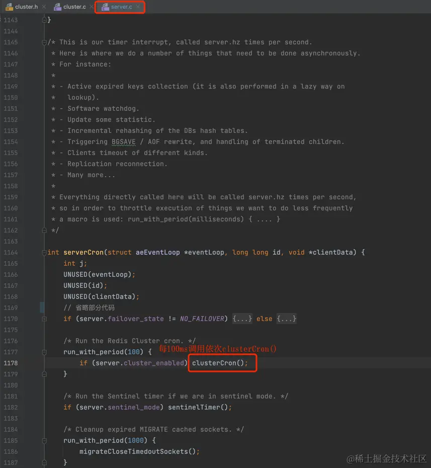This screenshot has height=468, width=431.
Task: Click migrateCloseTimedoutSockets() call
Action: coord(139,451)
